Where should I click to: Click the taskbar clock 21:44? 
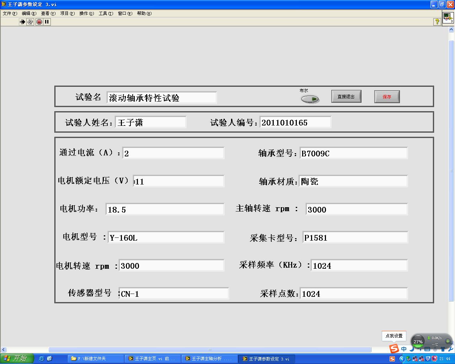pyautogui.click(x=445, y=359)
